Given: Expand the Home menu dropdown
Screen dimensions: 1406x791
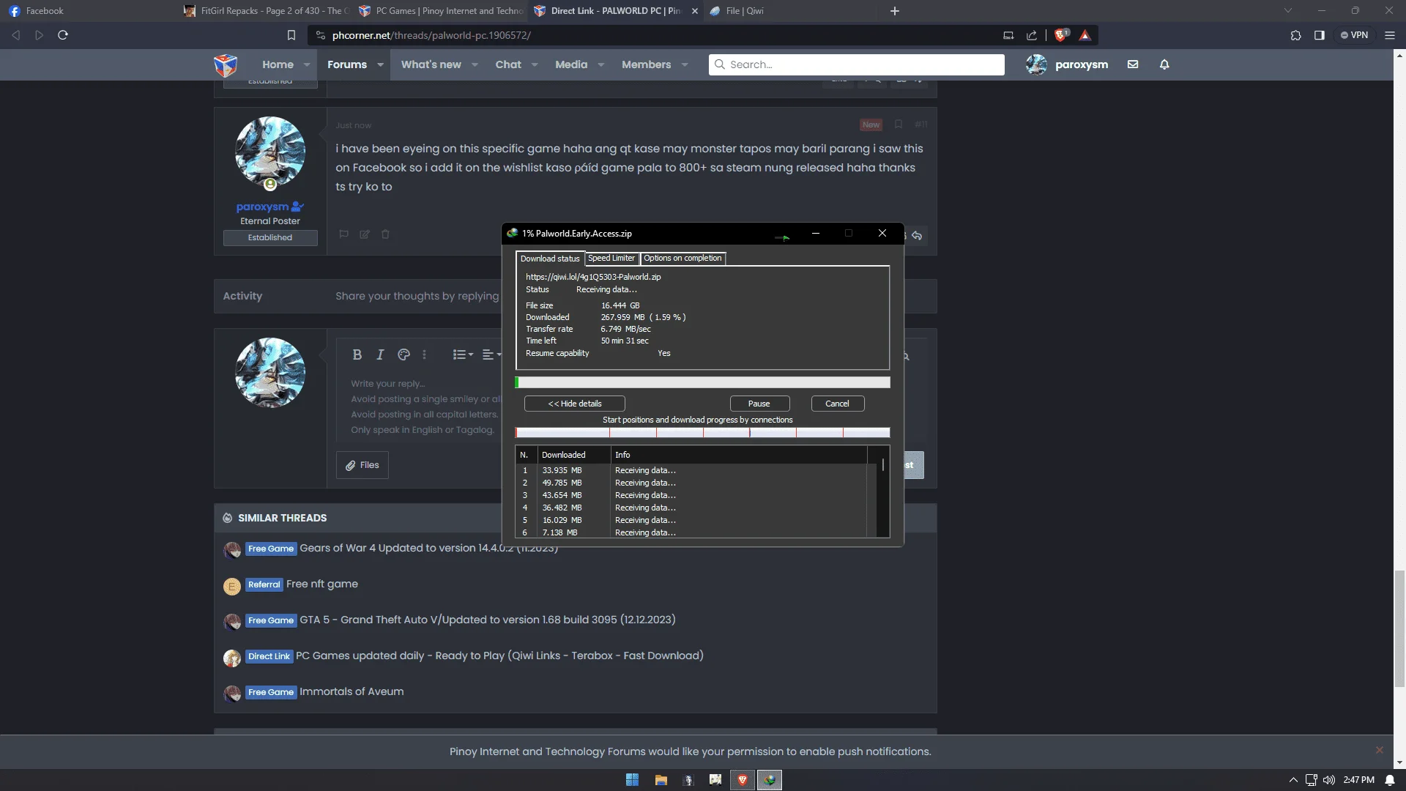Looking at the screenshot, I should point(307,64).
